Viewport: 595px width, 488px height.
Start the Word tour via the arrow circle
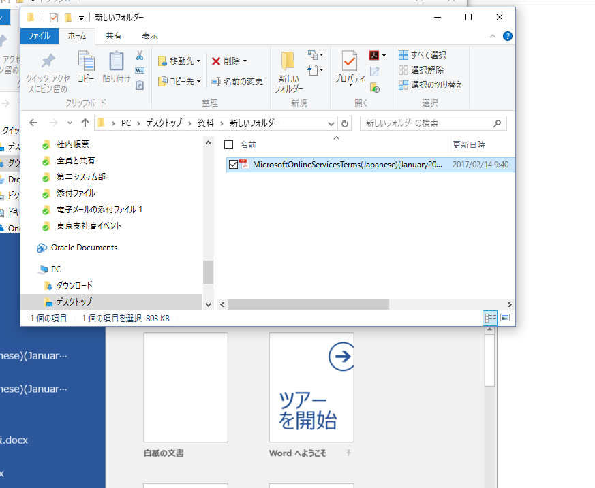342,356
